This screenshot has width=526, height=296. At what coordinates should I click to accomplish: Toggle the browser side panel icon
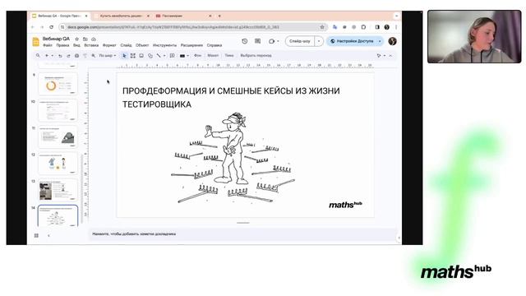click(377, 27)
